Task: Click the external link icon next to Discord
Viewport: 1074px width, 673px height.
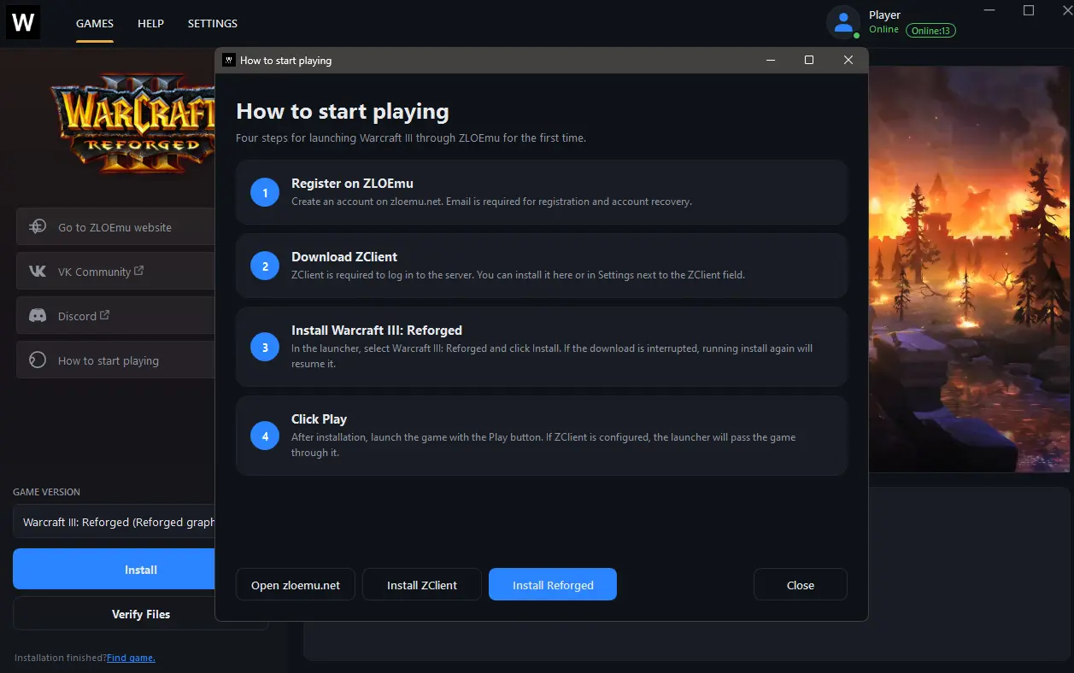Action: point(105,315)
